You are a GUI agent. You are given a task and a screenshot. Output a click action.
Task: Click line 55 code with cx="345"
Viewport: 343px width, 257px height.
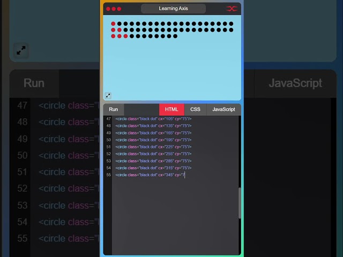[x=150, y=175]
